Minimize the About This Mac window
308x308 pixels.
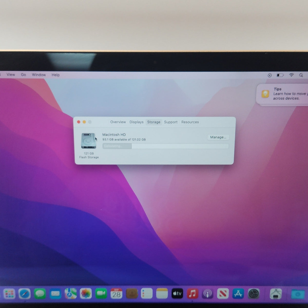(x=84, y=122)
